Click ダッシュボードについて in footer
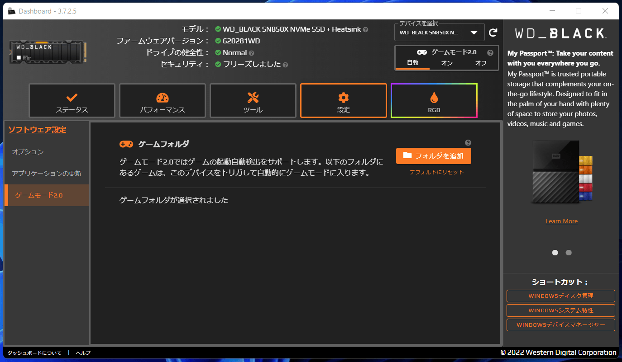The height and width of the screenshot is (362, 622). (34, 353)
